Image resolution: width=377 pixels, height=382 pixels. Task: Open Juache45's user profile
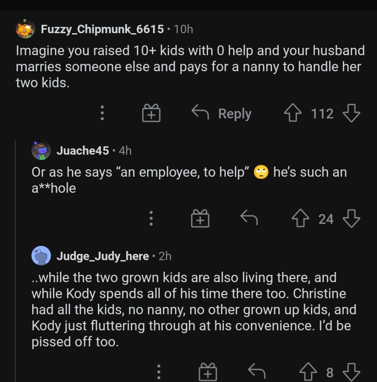point(83,151)
